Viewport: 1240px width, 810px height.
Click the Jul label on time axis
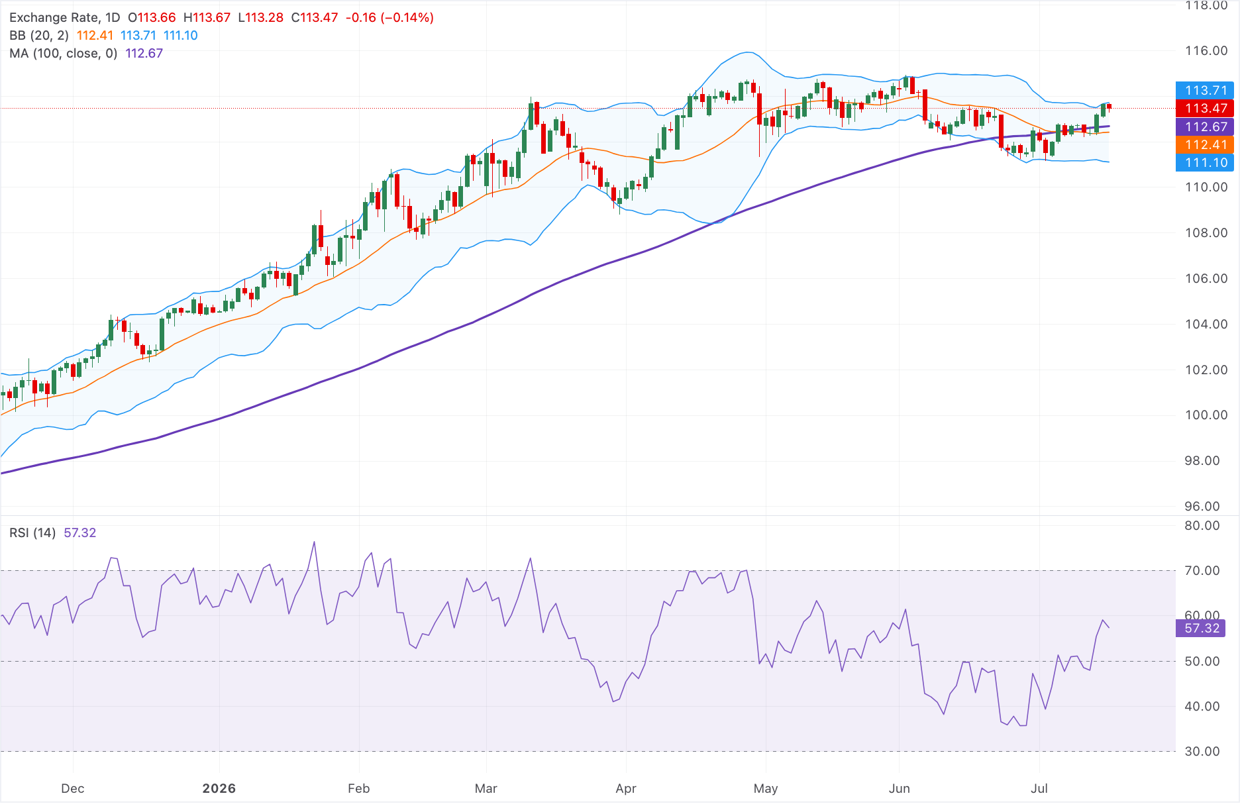point(1039,789)
